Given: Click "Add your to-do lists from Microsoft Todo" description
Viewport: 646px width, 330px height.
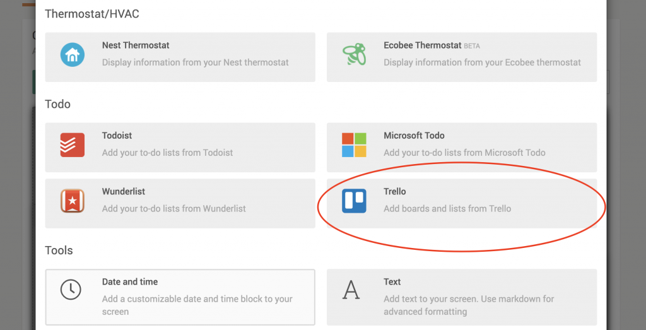Looking at the screenshot, I should point(464,153).
